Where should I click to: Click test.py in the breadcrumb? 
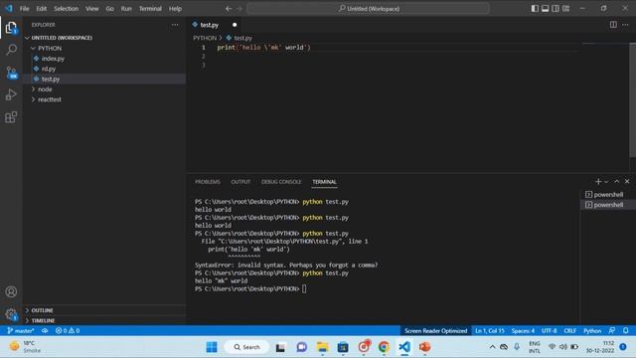tap(242, 38)
